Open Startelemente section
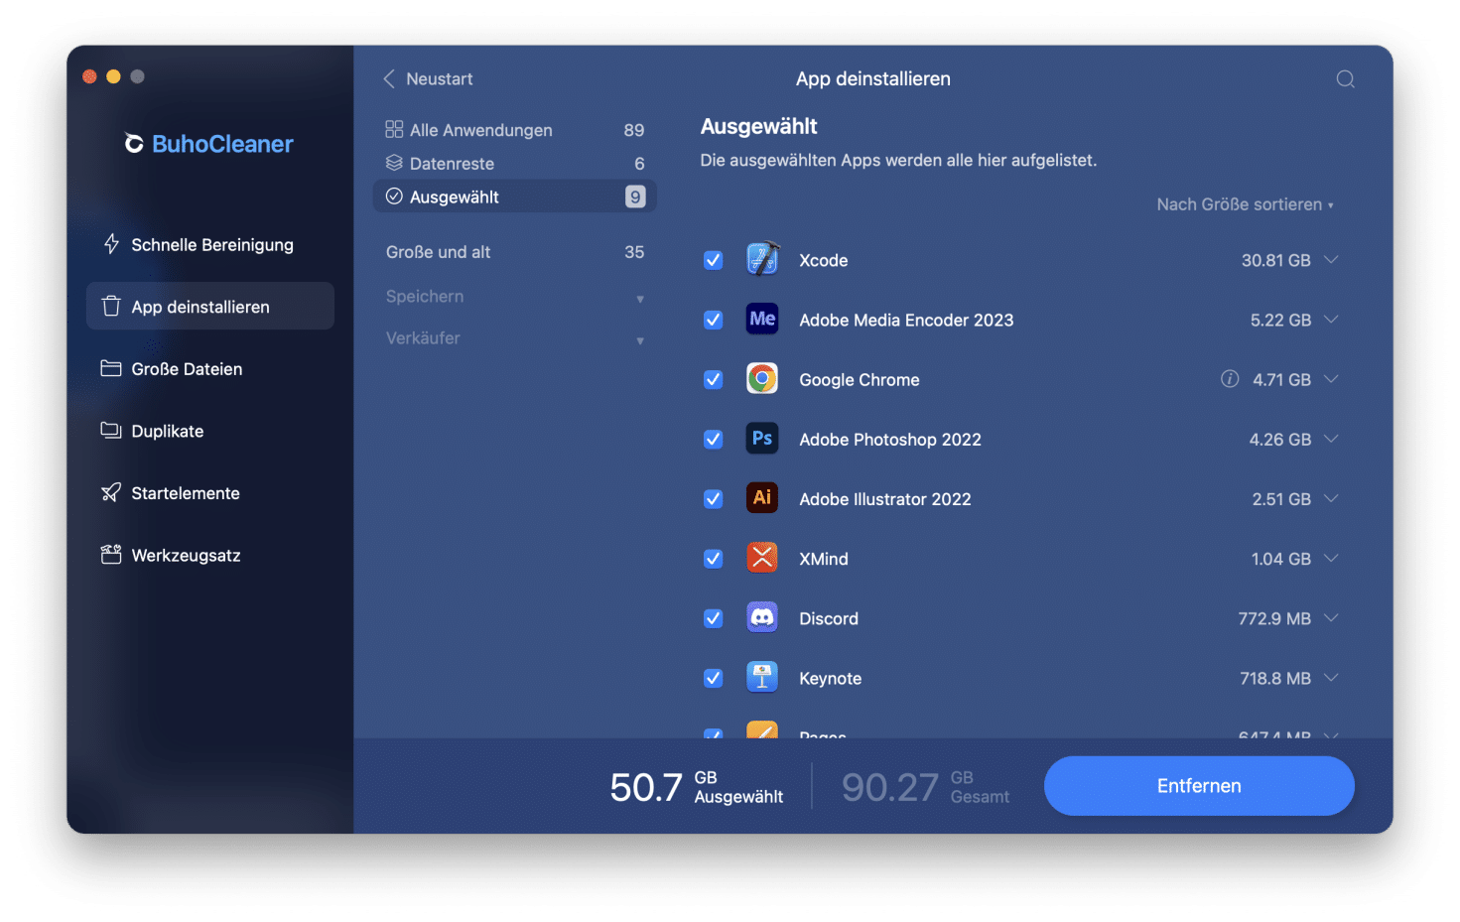The height and width of the screenshot is (922, 1460). click(210, 493)
